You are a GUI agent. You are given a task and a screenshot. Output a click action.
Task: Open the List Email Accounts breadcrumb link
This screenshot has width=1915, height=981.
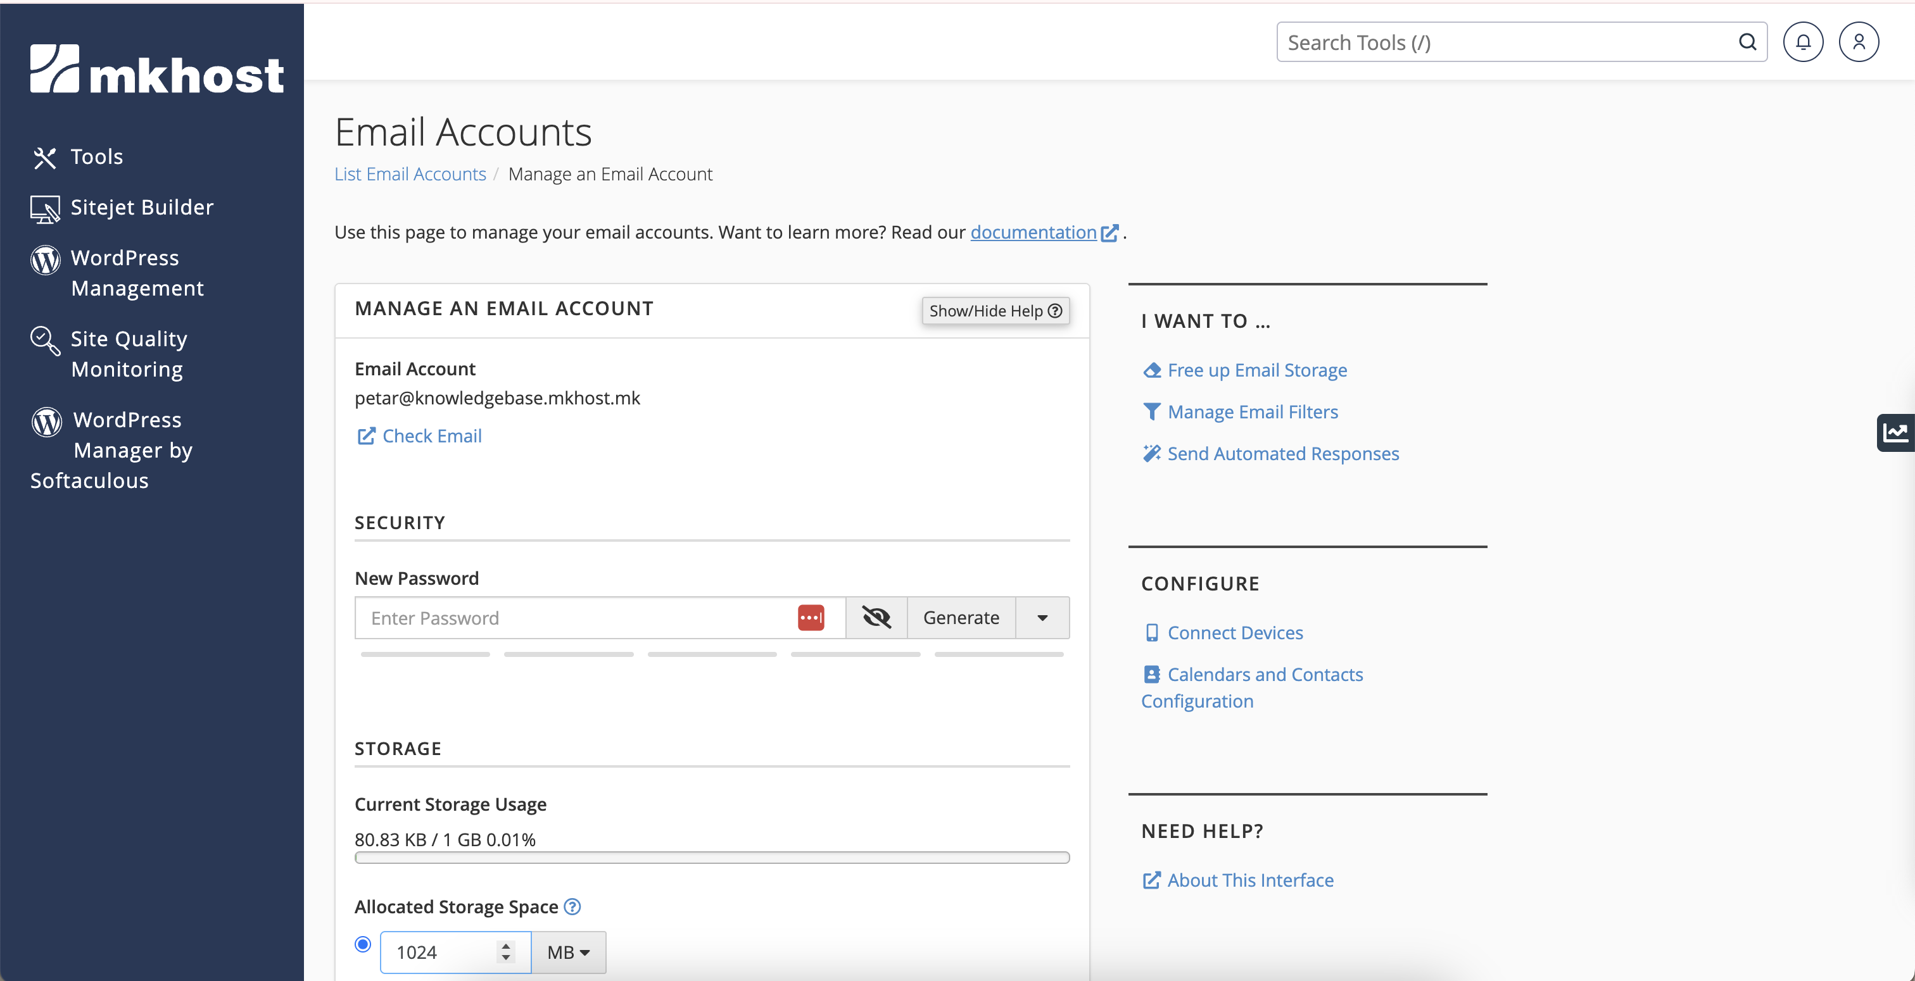click(x=410, y=174)
